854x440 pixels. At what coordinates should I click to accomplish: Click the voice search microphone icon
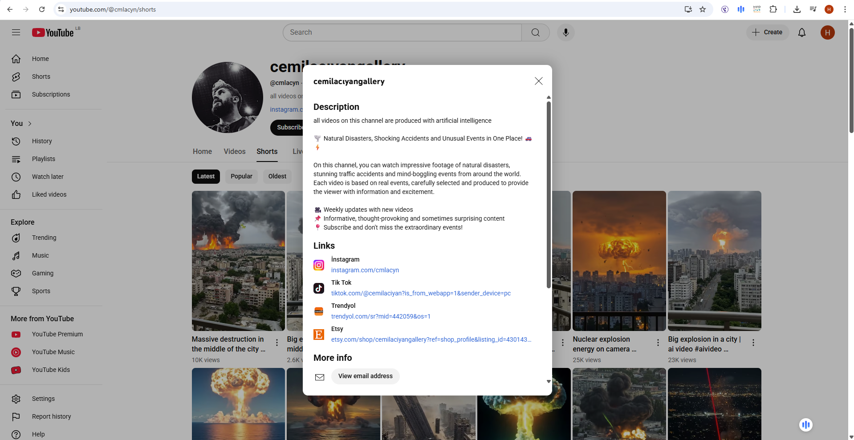point(565,32)
